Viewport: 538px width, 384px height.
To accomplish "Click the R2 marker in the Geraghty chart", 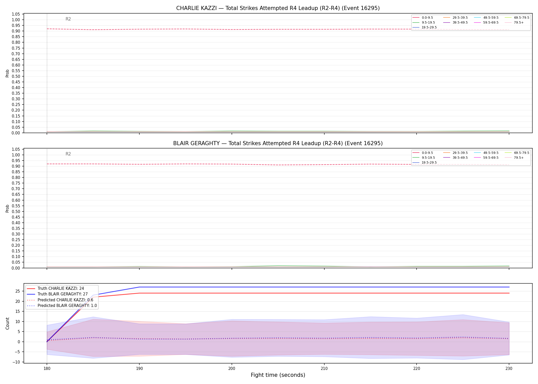I will (x=68, y=154).
